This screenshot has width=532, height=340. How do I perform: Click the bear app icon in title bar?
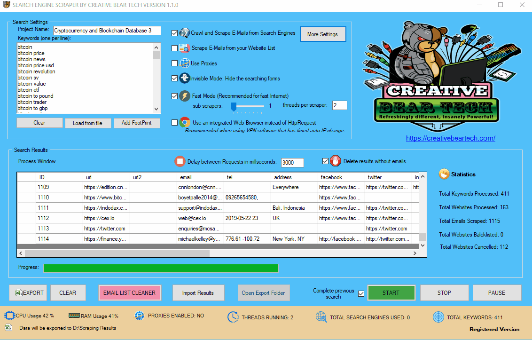pyautogui.click(x=6, y=5)
